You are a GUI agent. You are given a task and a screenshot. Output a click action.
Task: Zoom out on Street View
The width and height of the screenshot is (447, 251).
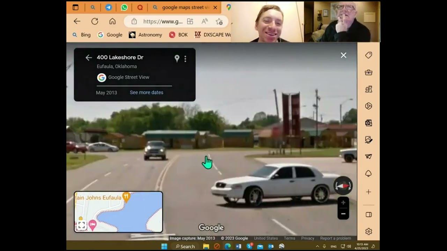343,214
